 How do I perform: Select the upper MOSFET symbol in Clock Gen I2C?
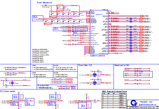click(x=95, y=75)
